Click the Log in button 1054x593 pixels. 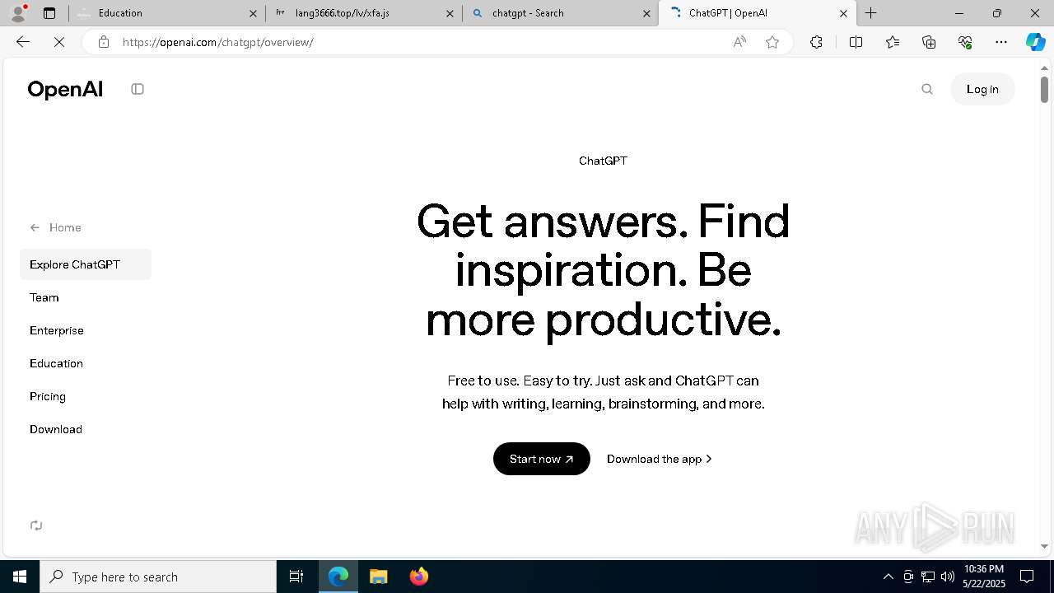point(982,89)
